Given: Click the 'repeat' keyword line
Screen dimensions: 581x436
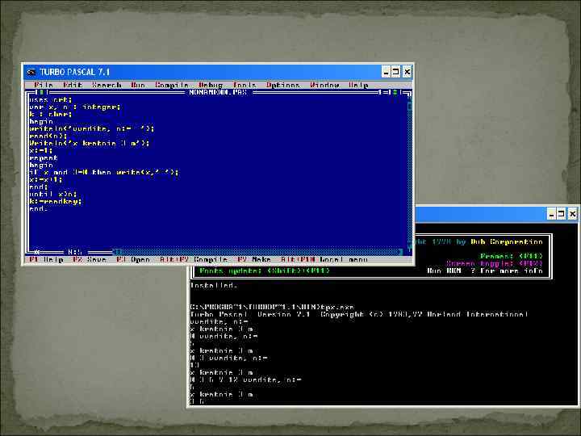Looking at the screenshot, I should [44, 158].
